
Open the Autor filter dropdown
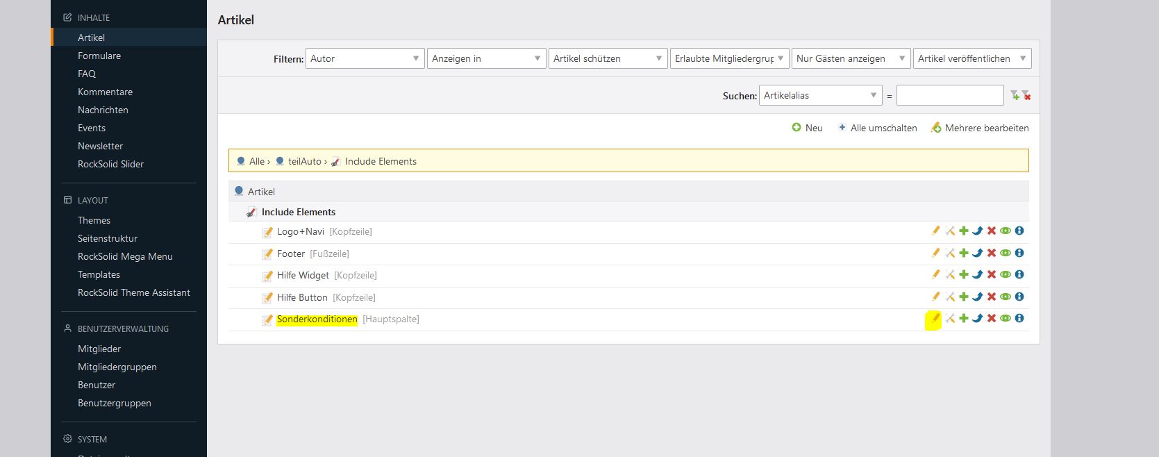[365, 58]
